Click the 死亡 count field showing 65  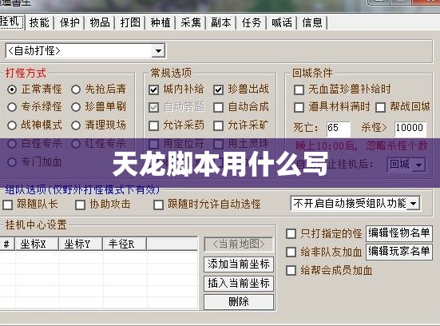click(339, 129)
